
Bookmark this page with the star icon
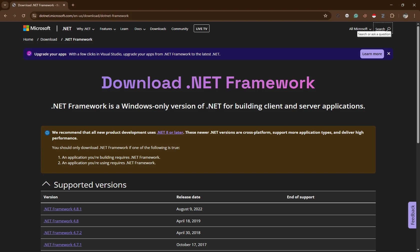point(325,16)
